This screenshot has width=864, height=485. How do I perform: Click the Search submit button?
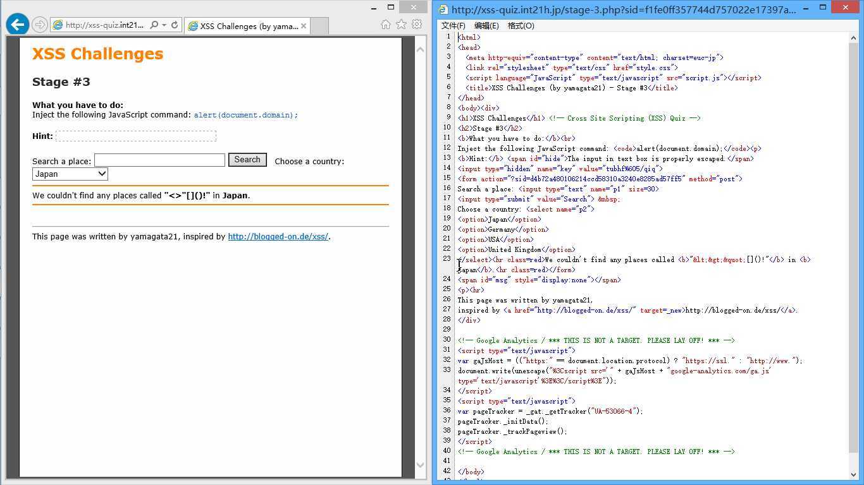coord(247,160)
